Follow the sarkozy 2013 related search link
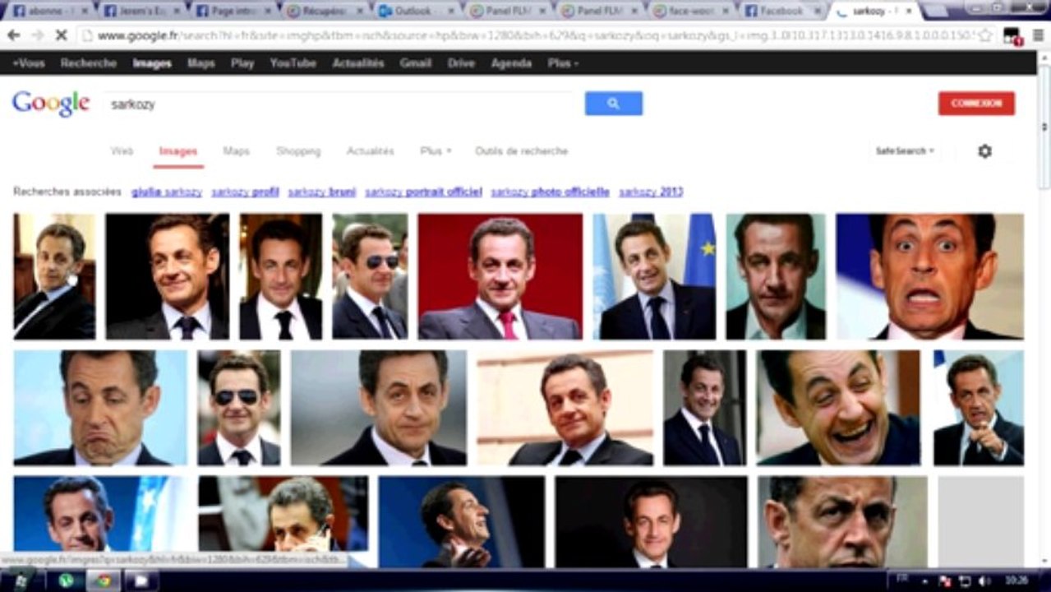The image size is (1051, 592). [651, 192]
